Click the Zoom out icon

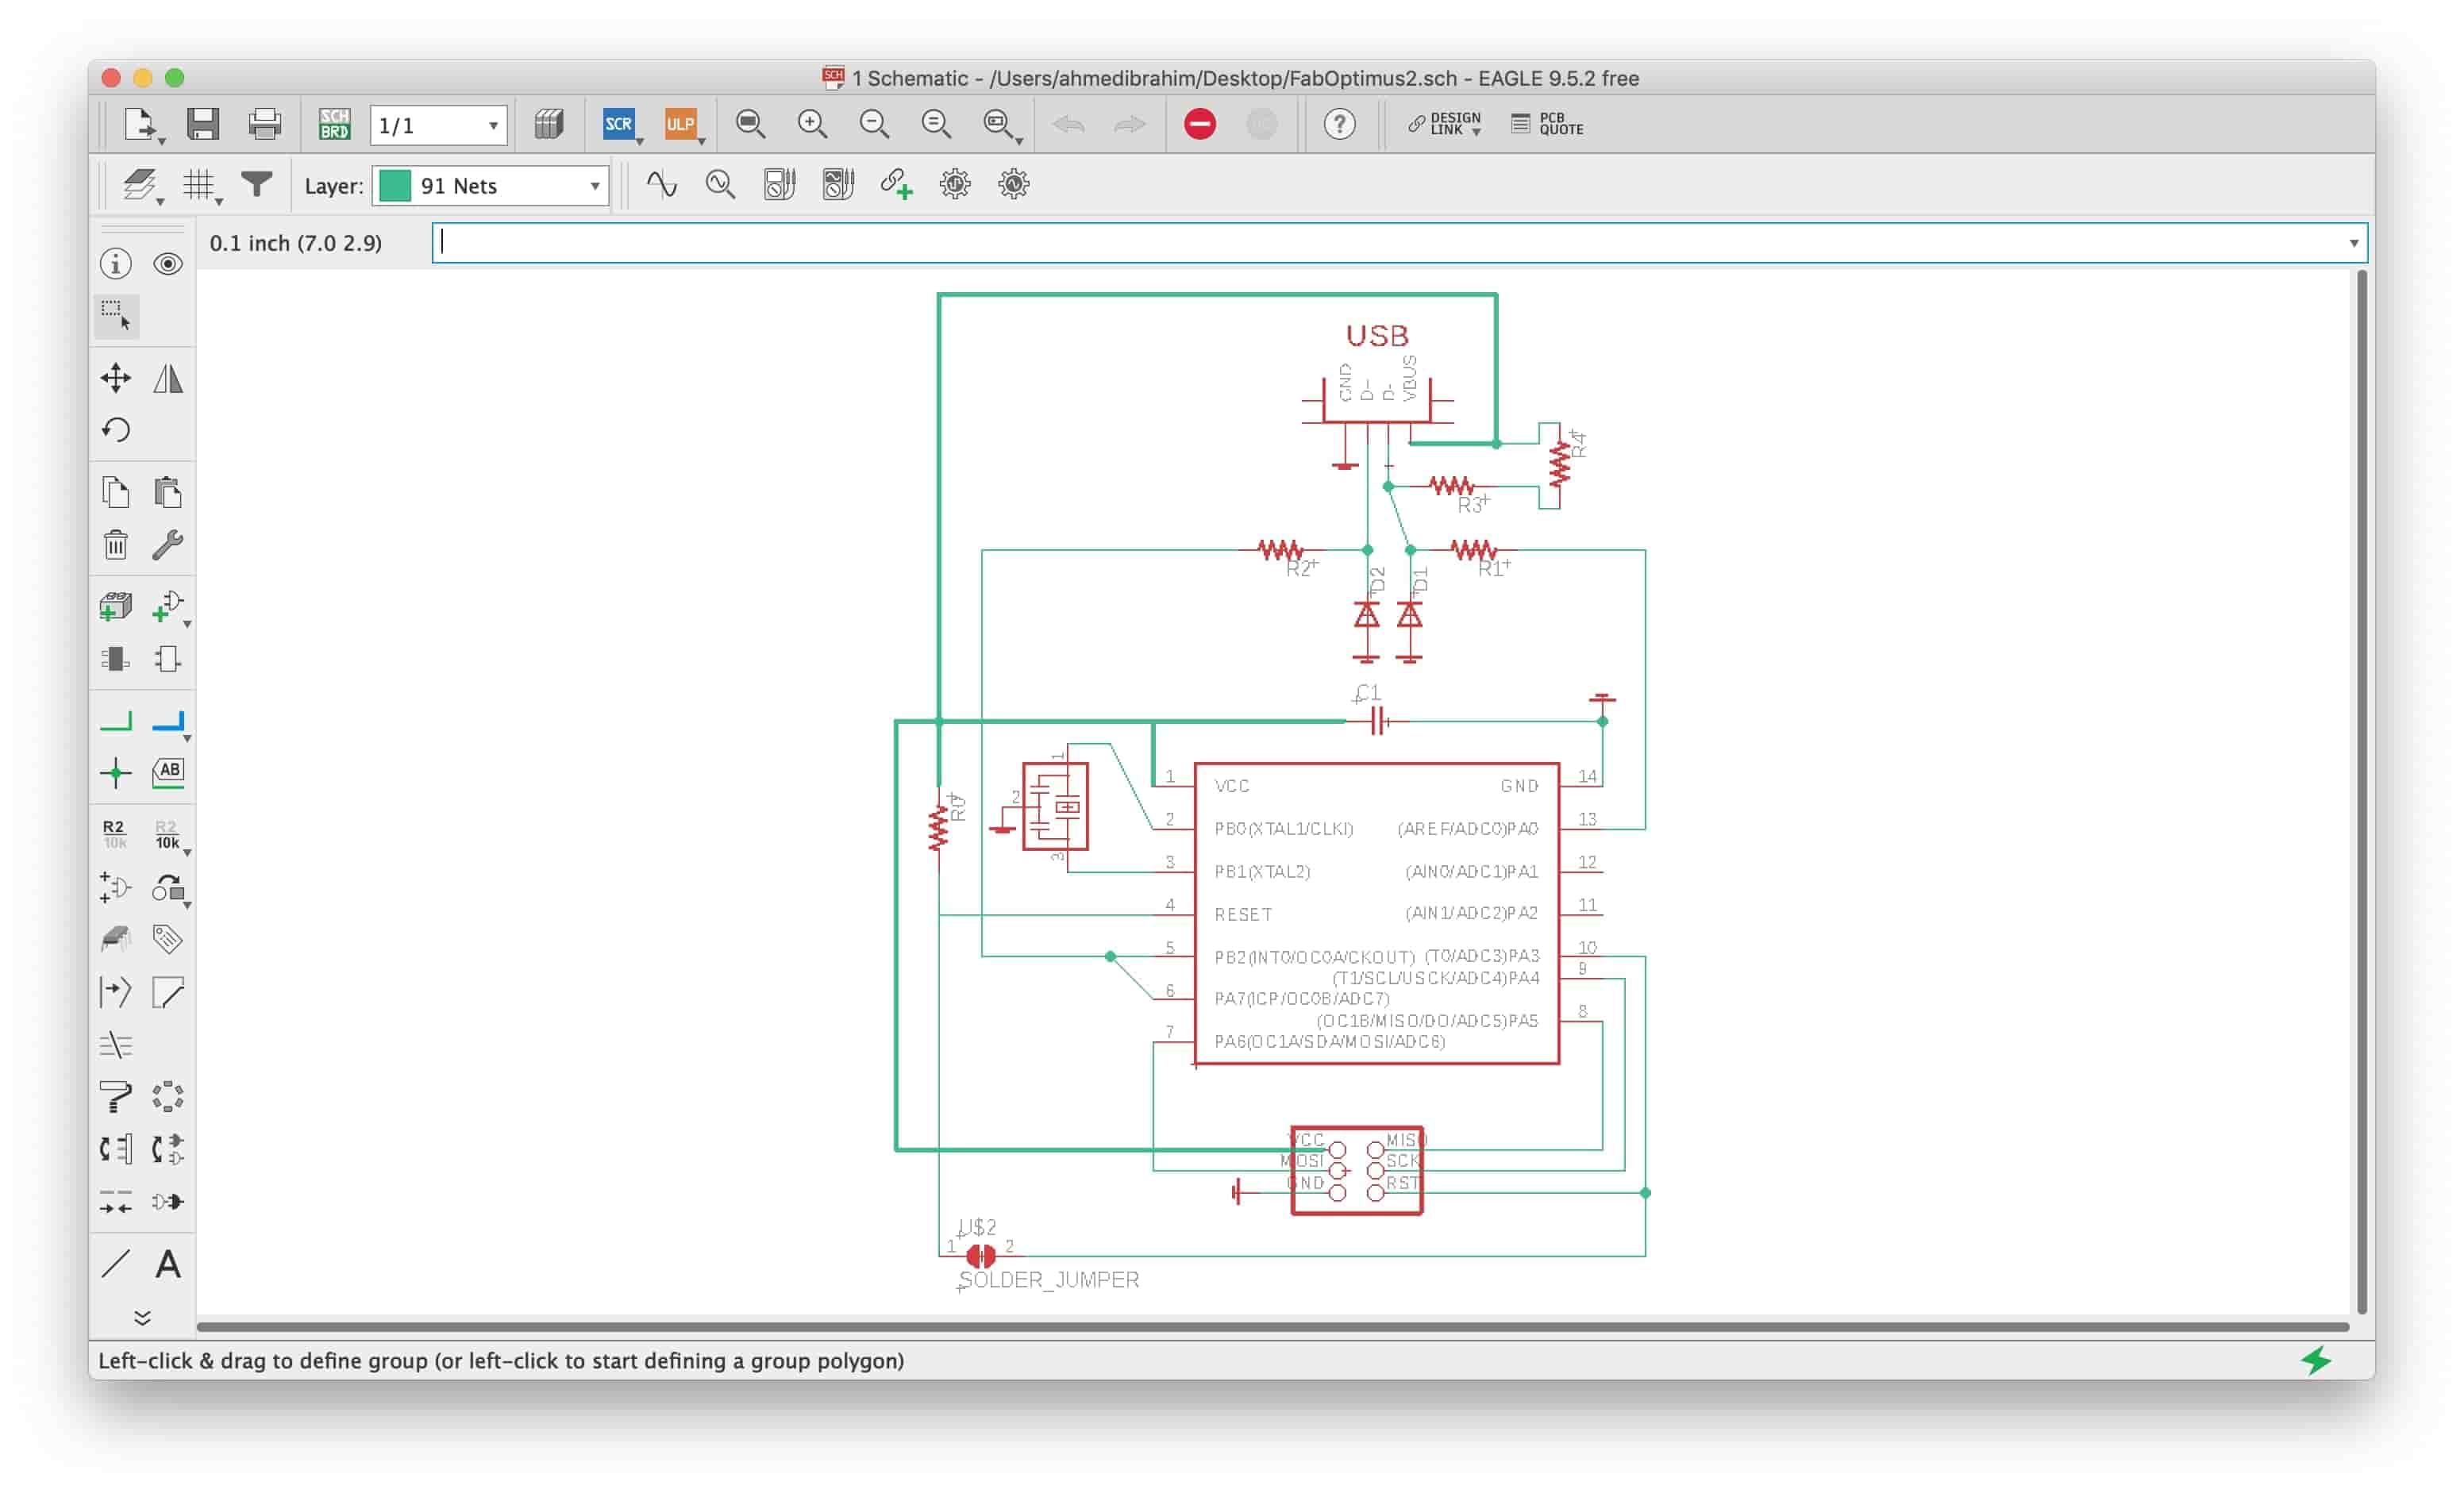pyautogui.click(x=874, y=124)
